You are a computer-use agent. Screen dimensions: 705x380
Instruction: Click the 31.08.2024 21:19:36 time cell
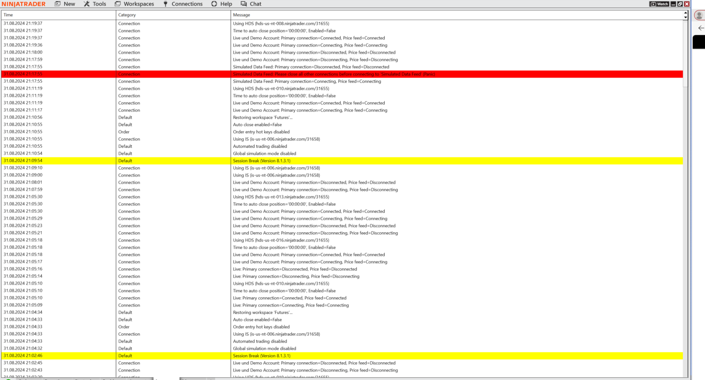tap(23, 45)
